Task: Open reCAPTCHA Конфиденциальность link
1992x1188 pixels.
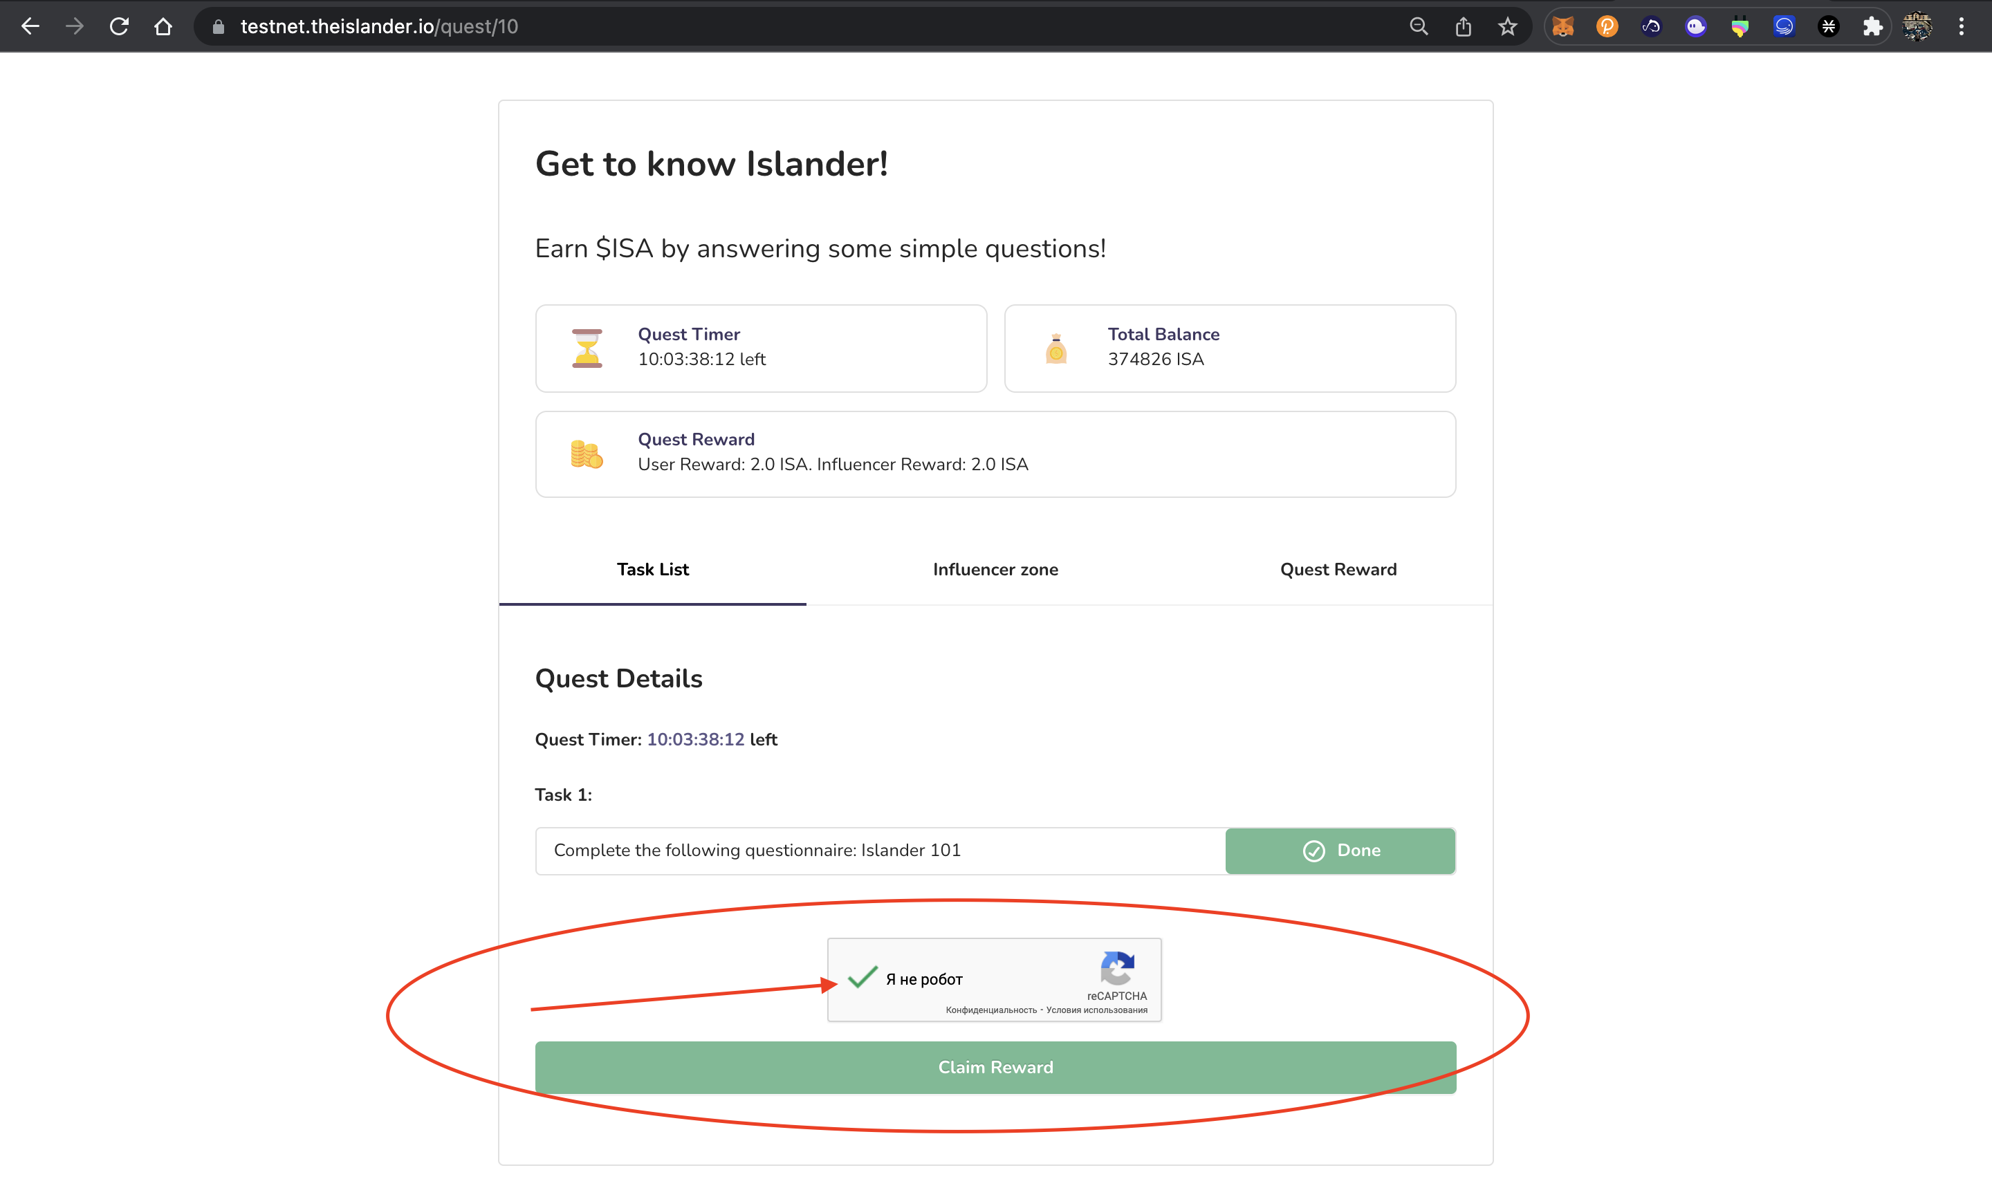Action: (x=990, y=1010)
